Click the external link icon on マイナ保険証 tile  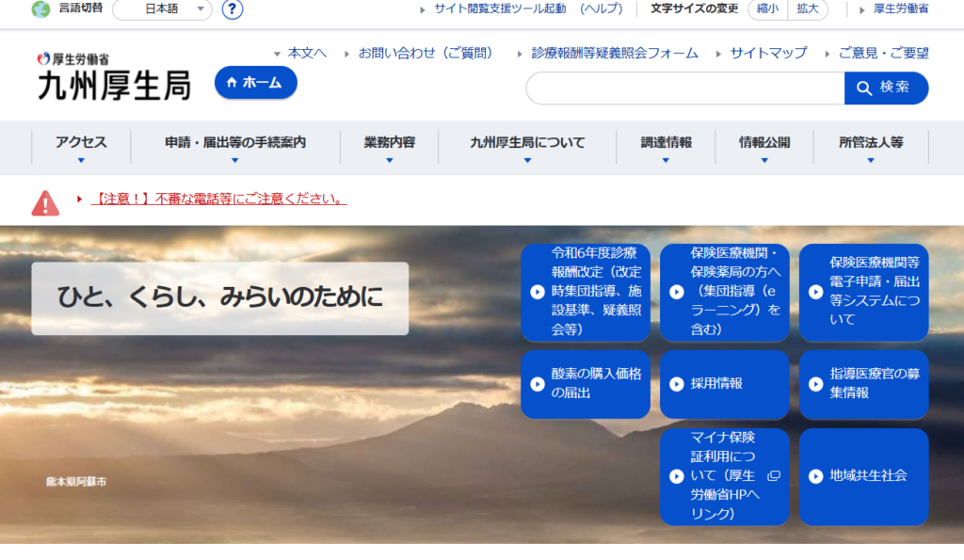[x=774, y=476]
